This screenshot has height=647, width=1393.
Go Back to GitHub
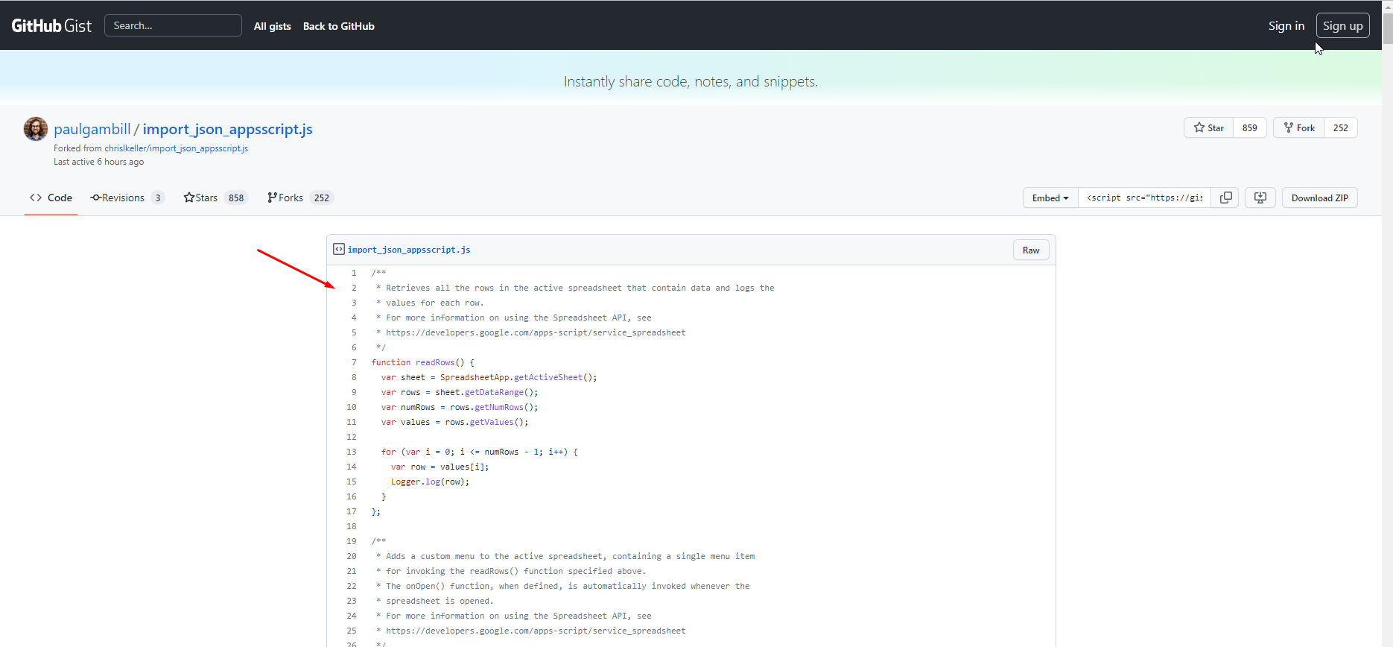[x=338, y=26]
